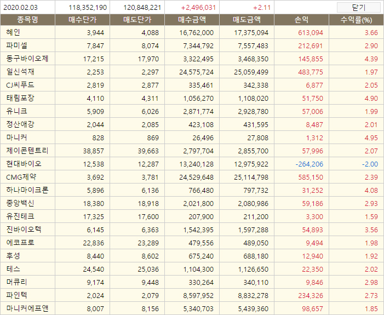Click total profit +2,496,031
The height and width of the screenshot is (315, 384).
(x=198, y=8)
